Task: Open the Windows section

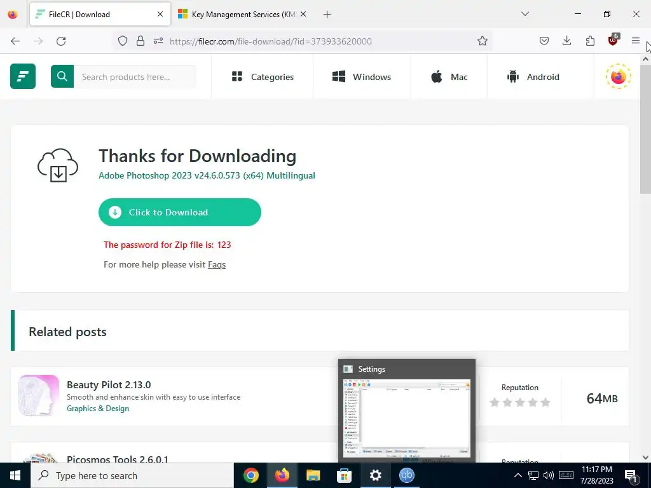Action: click(362, 77)
